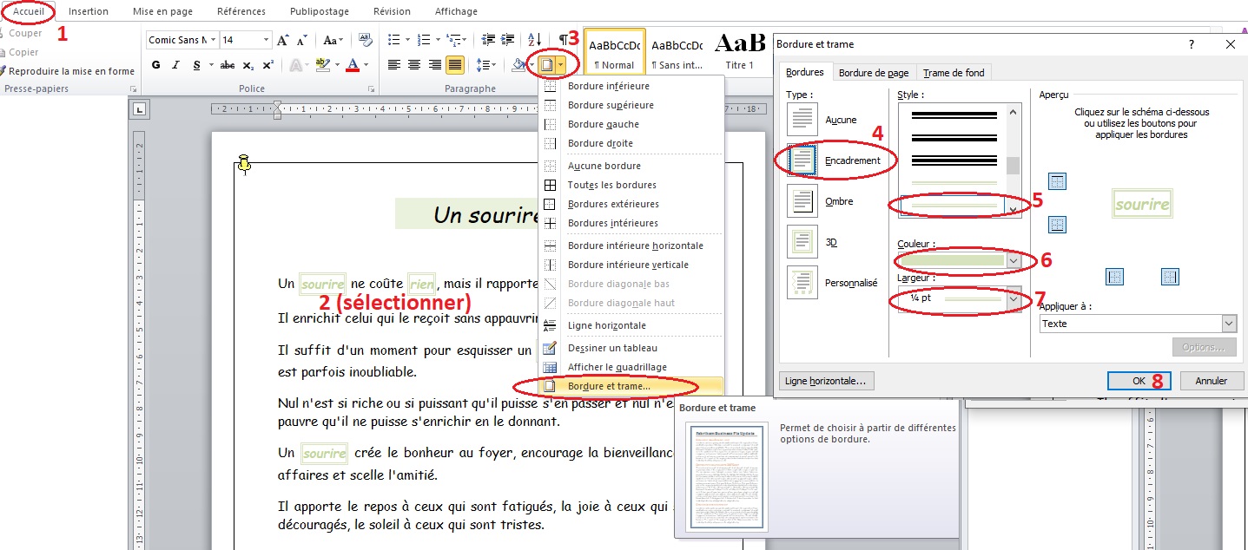Viewport: 1248px width, 550px height.
Task: Click the justify text alignment icon
Action: coord(454,65)
